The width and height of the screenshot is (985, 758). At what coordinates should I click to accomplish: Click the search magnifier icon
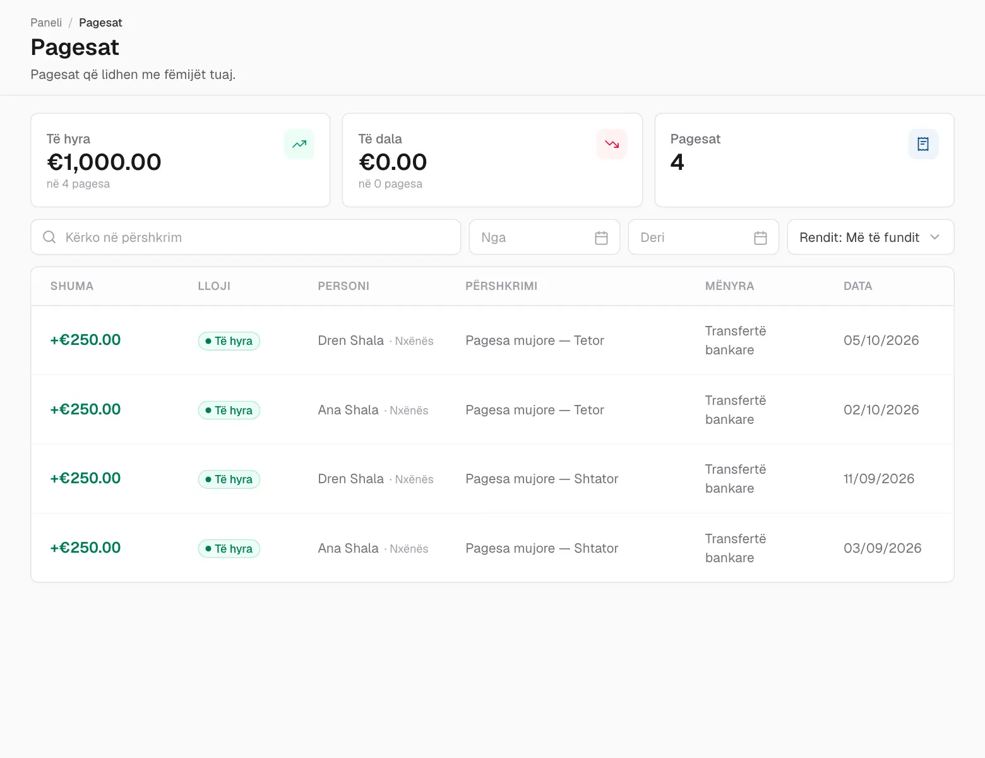pyautogui.click(x=49, y=238)
